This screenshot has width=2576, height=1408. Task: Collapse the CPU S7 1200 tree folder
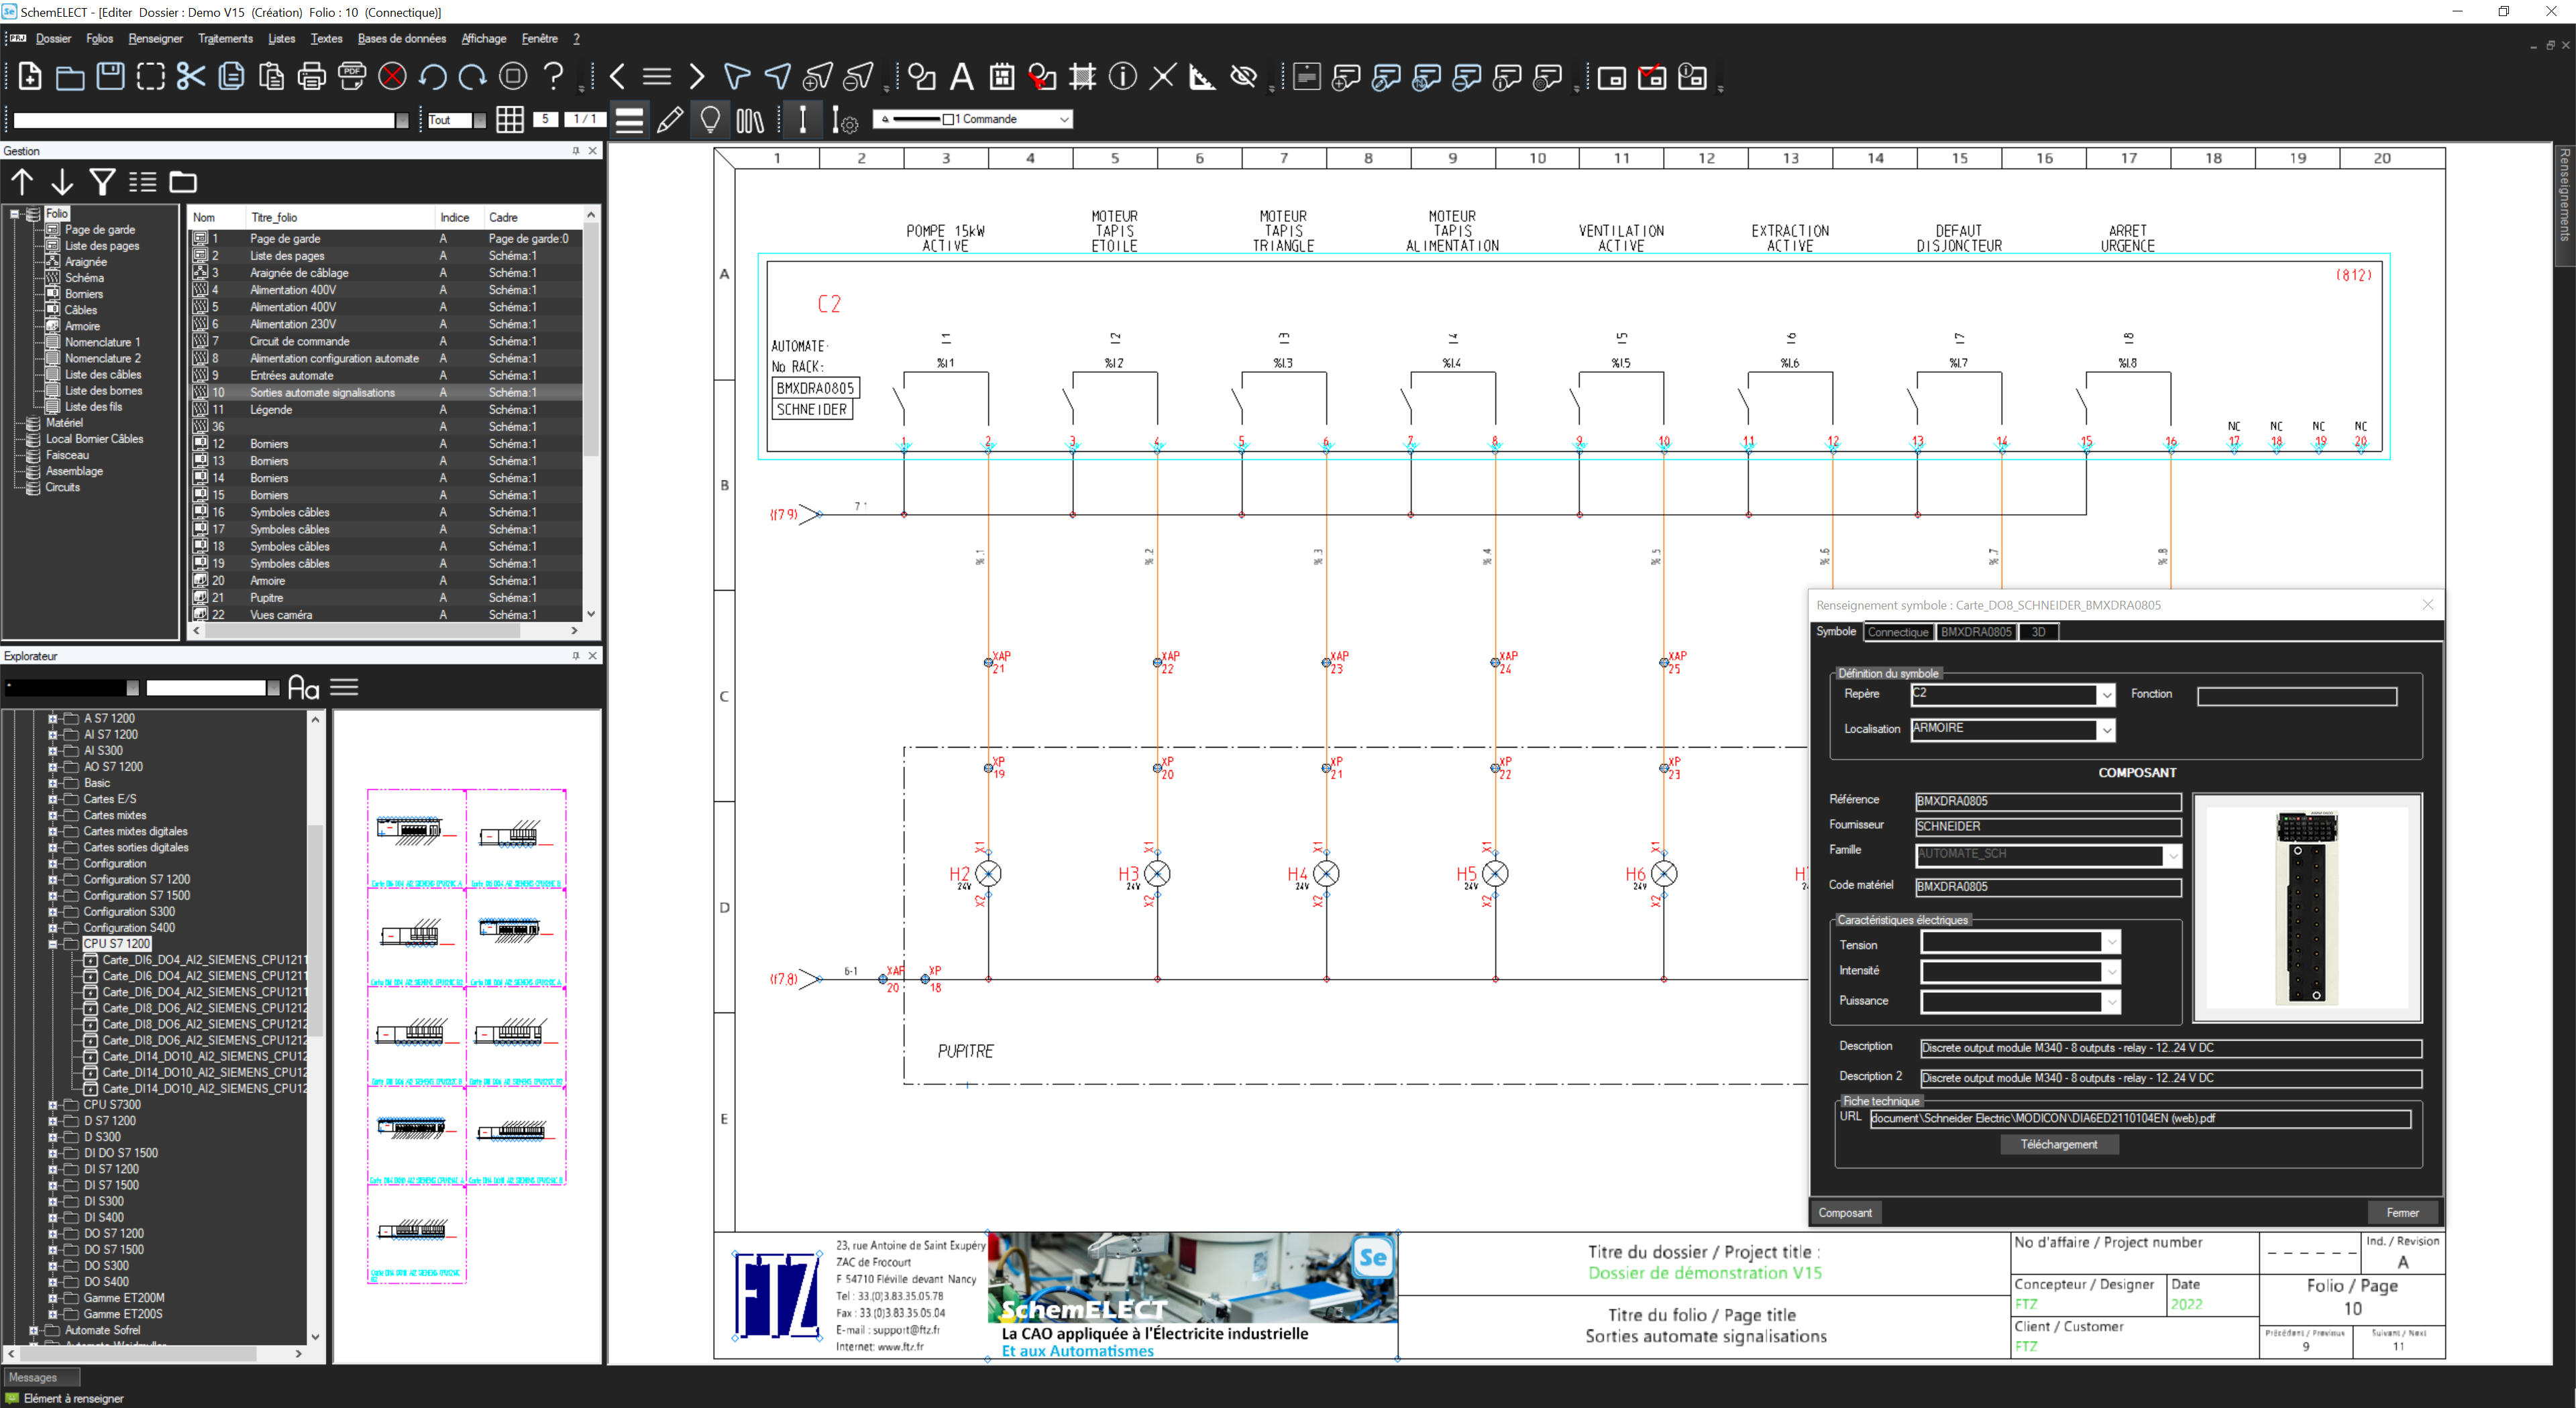52,943
